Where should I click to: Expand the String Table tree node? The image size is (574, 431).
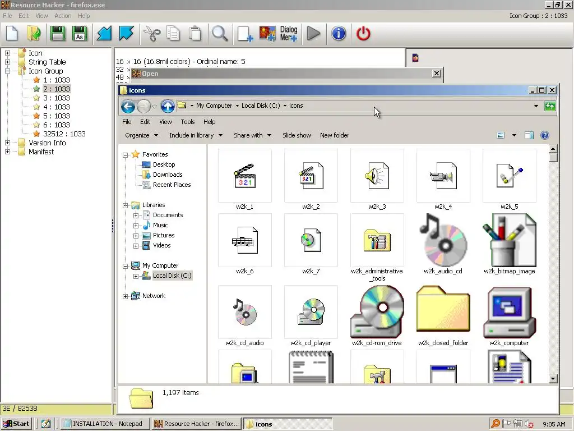[7, 62]
